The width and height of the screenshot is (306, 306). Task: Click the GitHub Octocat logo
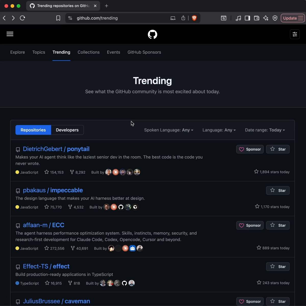[152, 34]
